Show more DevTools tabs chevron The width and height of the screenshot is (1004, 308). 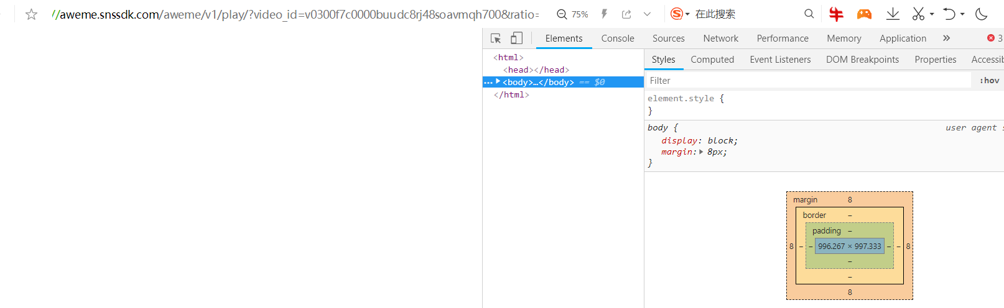pos(946,38)
